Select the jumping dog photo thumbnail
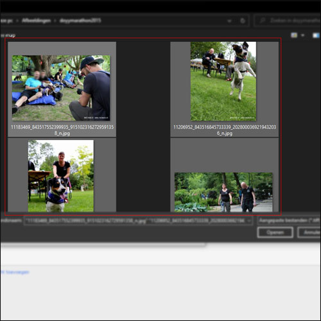Screen dimensions: 321x321 pos(223,82)
